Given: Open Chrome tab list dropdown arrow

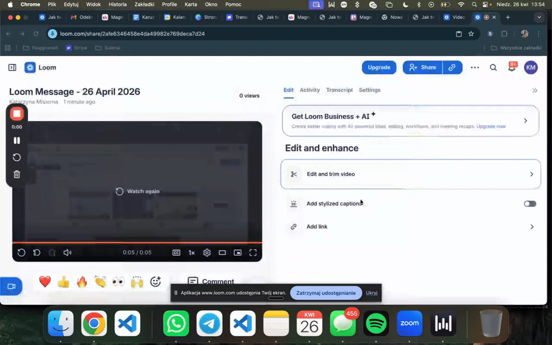Looking at the screenshot, I should point(539,17).
